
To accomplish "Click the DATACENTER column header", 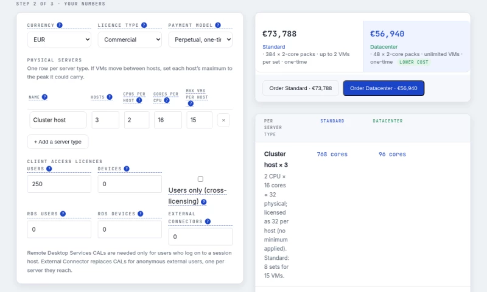I will pyautogui.click(x=388, y=121).
